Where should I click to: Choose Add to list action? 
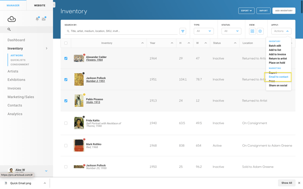pos(275,50)
